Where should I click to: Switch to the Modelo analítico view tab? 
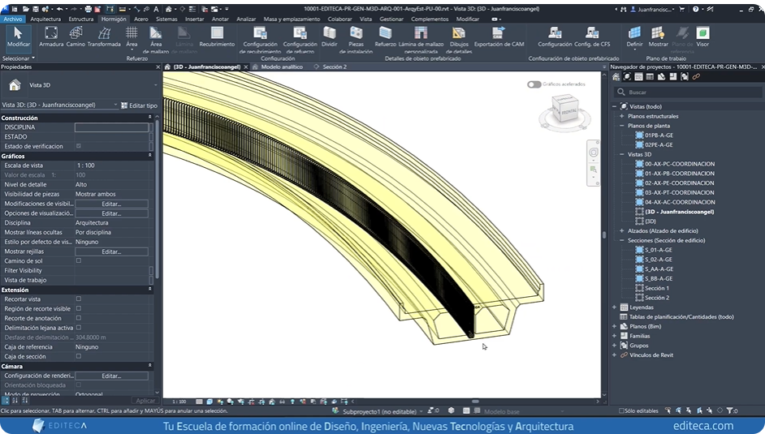(x=281, y=67)
